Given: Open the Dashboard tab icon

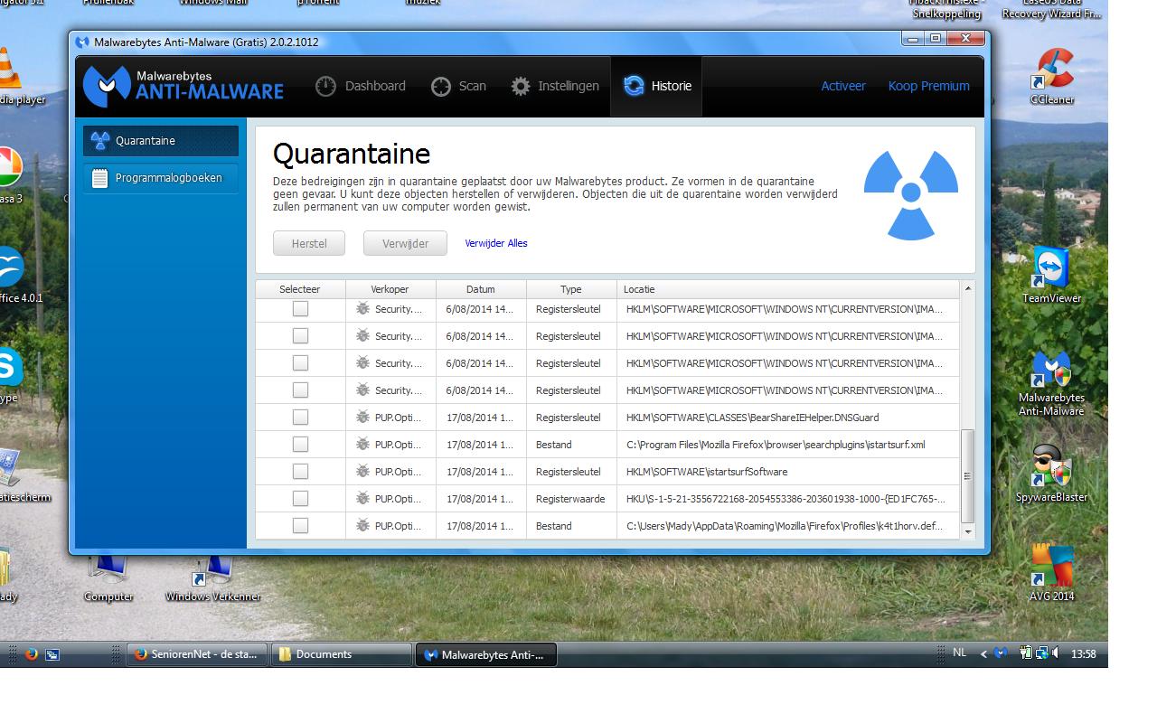Looking at the screenshot, I should click(325, 87).
